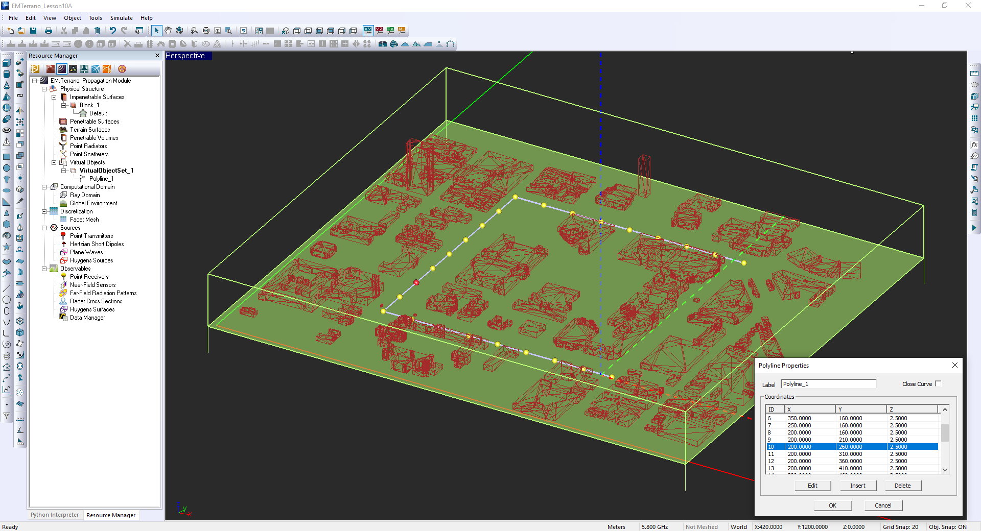Select the Cone primitive tool
Viewport: 981px width, 531px height.
point(7,85)
